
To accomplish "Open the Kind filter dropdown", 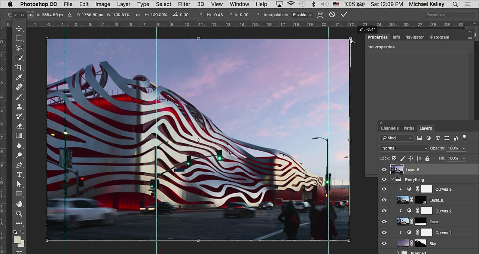I will pyautogui.click(x=397, y=138).
